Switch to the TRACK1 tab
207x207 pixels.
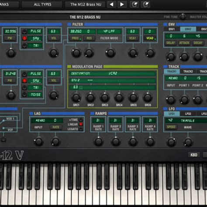pos(172,71)
